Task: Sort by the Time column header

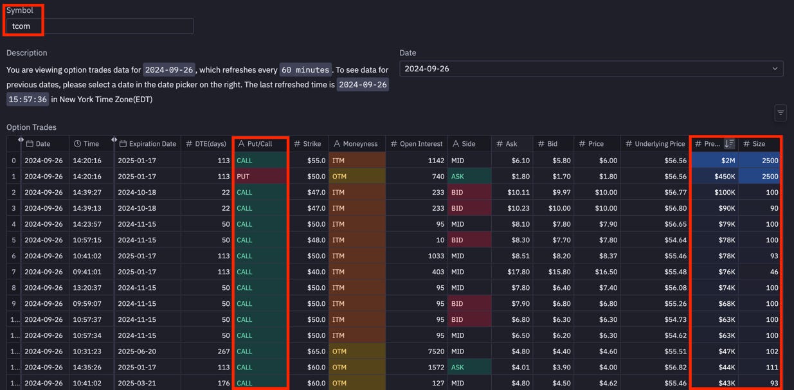Action: click(x=91, y=144)
